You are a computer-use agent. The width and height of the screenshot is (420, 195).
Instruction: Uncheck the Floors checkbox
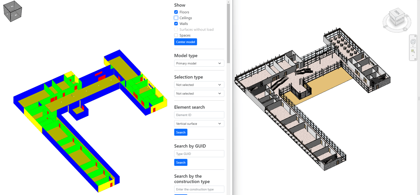click(x=176, y=12)
